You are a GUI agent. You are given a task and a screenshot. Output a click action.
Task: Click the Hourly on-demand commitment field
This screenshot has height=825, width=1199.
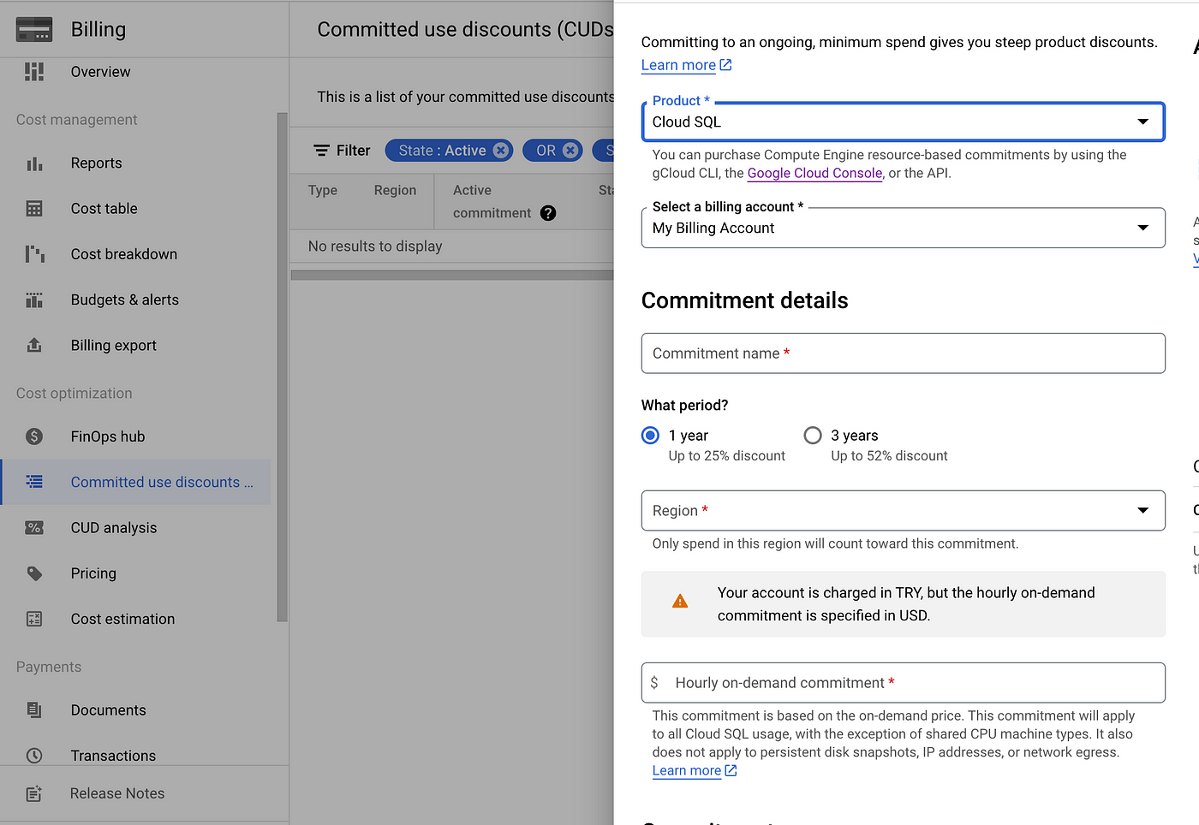click(903, 683)
